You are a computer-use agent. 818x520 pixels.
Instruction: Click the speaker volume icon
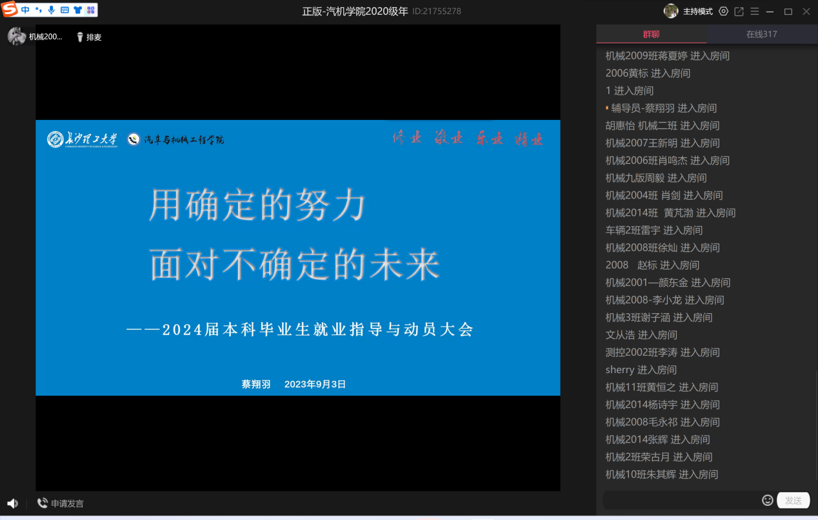point(12,503)
